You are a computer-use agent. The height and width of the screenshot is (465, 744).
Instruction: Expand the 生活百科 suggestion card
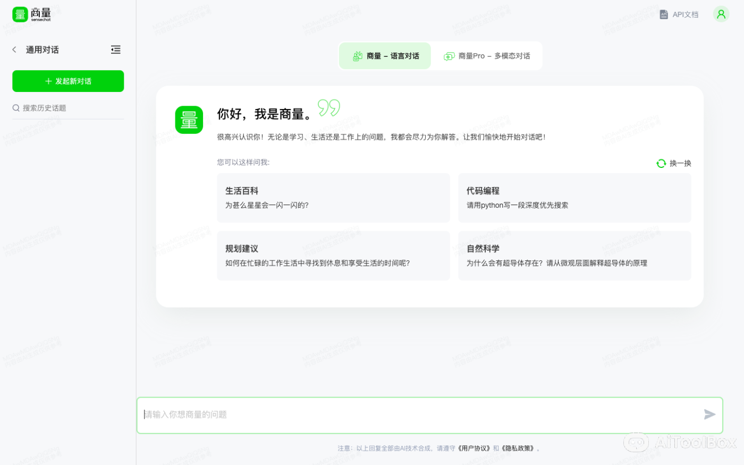pos(333,198)
